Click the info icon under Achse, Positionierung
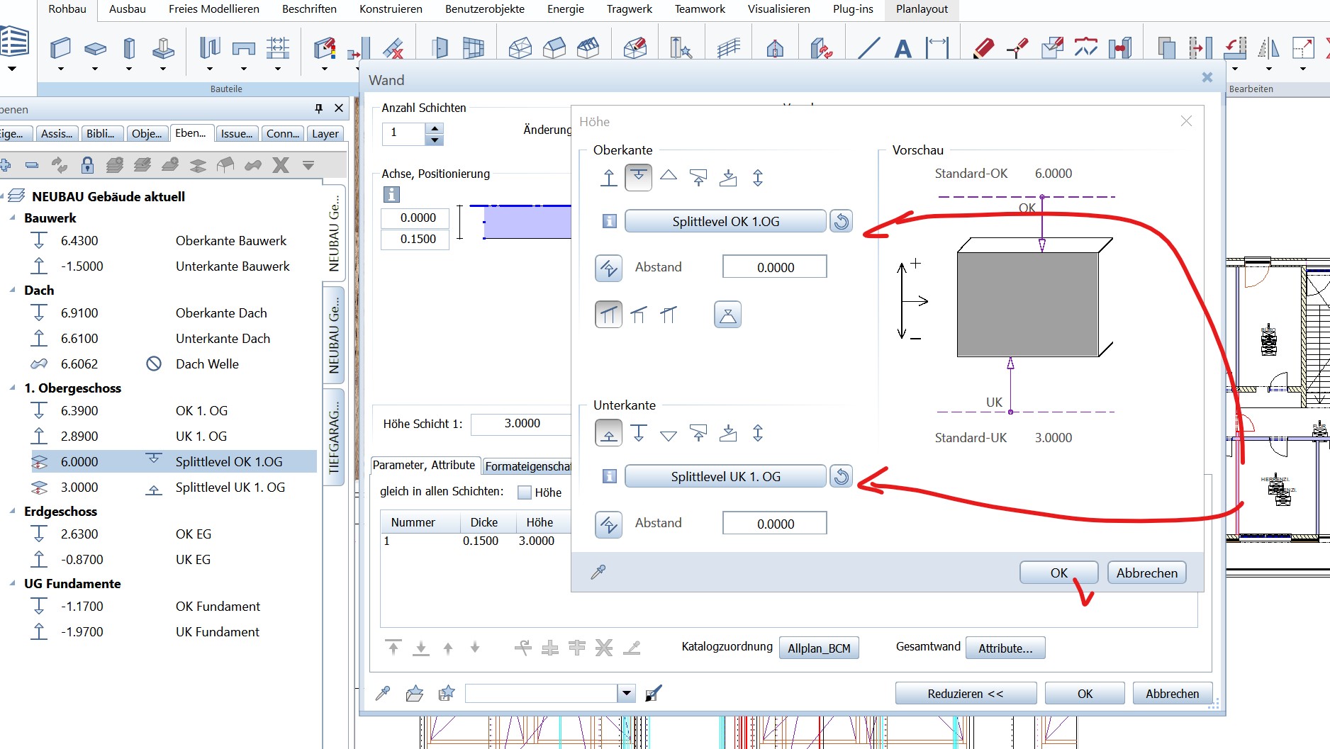The image size is (1330, 749). click(x=391, y=194)
